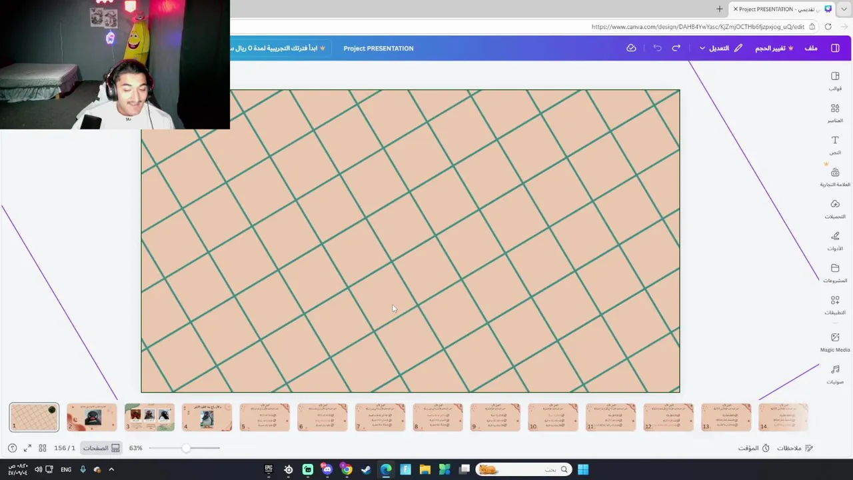Open the Elements (العناصر) sidebar panel
This screenshot has height=480, width=853.
pos(835,113)
